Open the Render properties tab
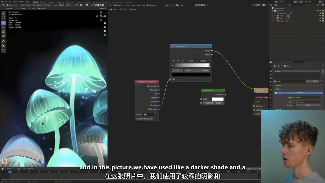Viewport: 325px width, 183px height. [x=270, y=71]
